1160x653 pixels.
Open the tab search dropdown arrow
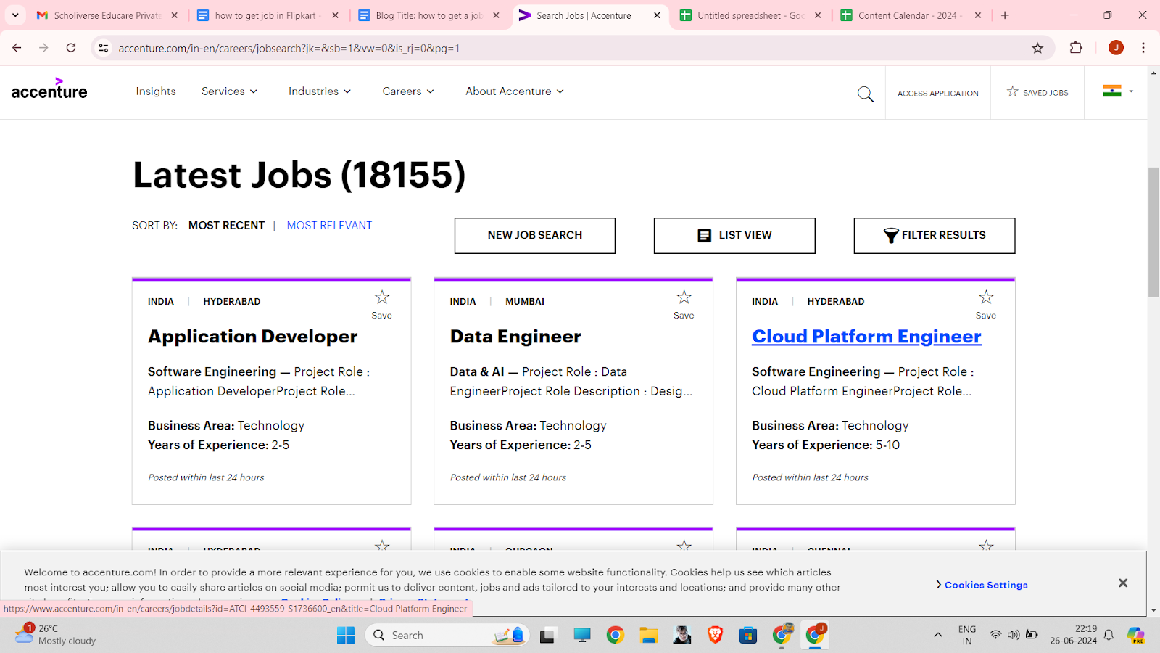(15, 15)
